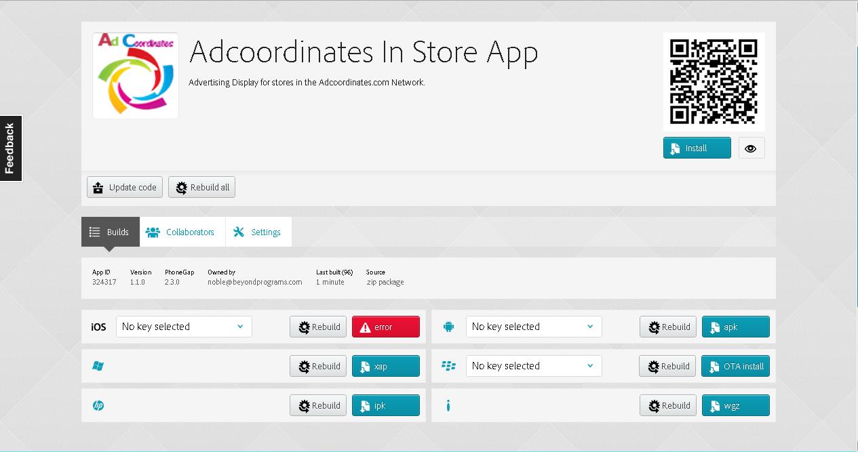The height and width of the screenshot is (452, 858).
Task: Expand the Android key dropdown
Action: pyautogui.click(x=534, y=327)
